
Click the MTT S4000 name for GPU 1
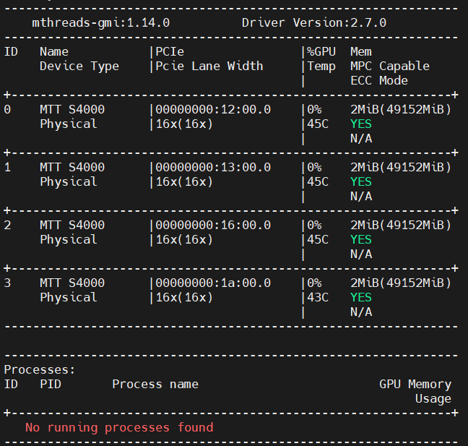72,167
